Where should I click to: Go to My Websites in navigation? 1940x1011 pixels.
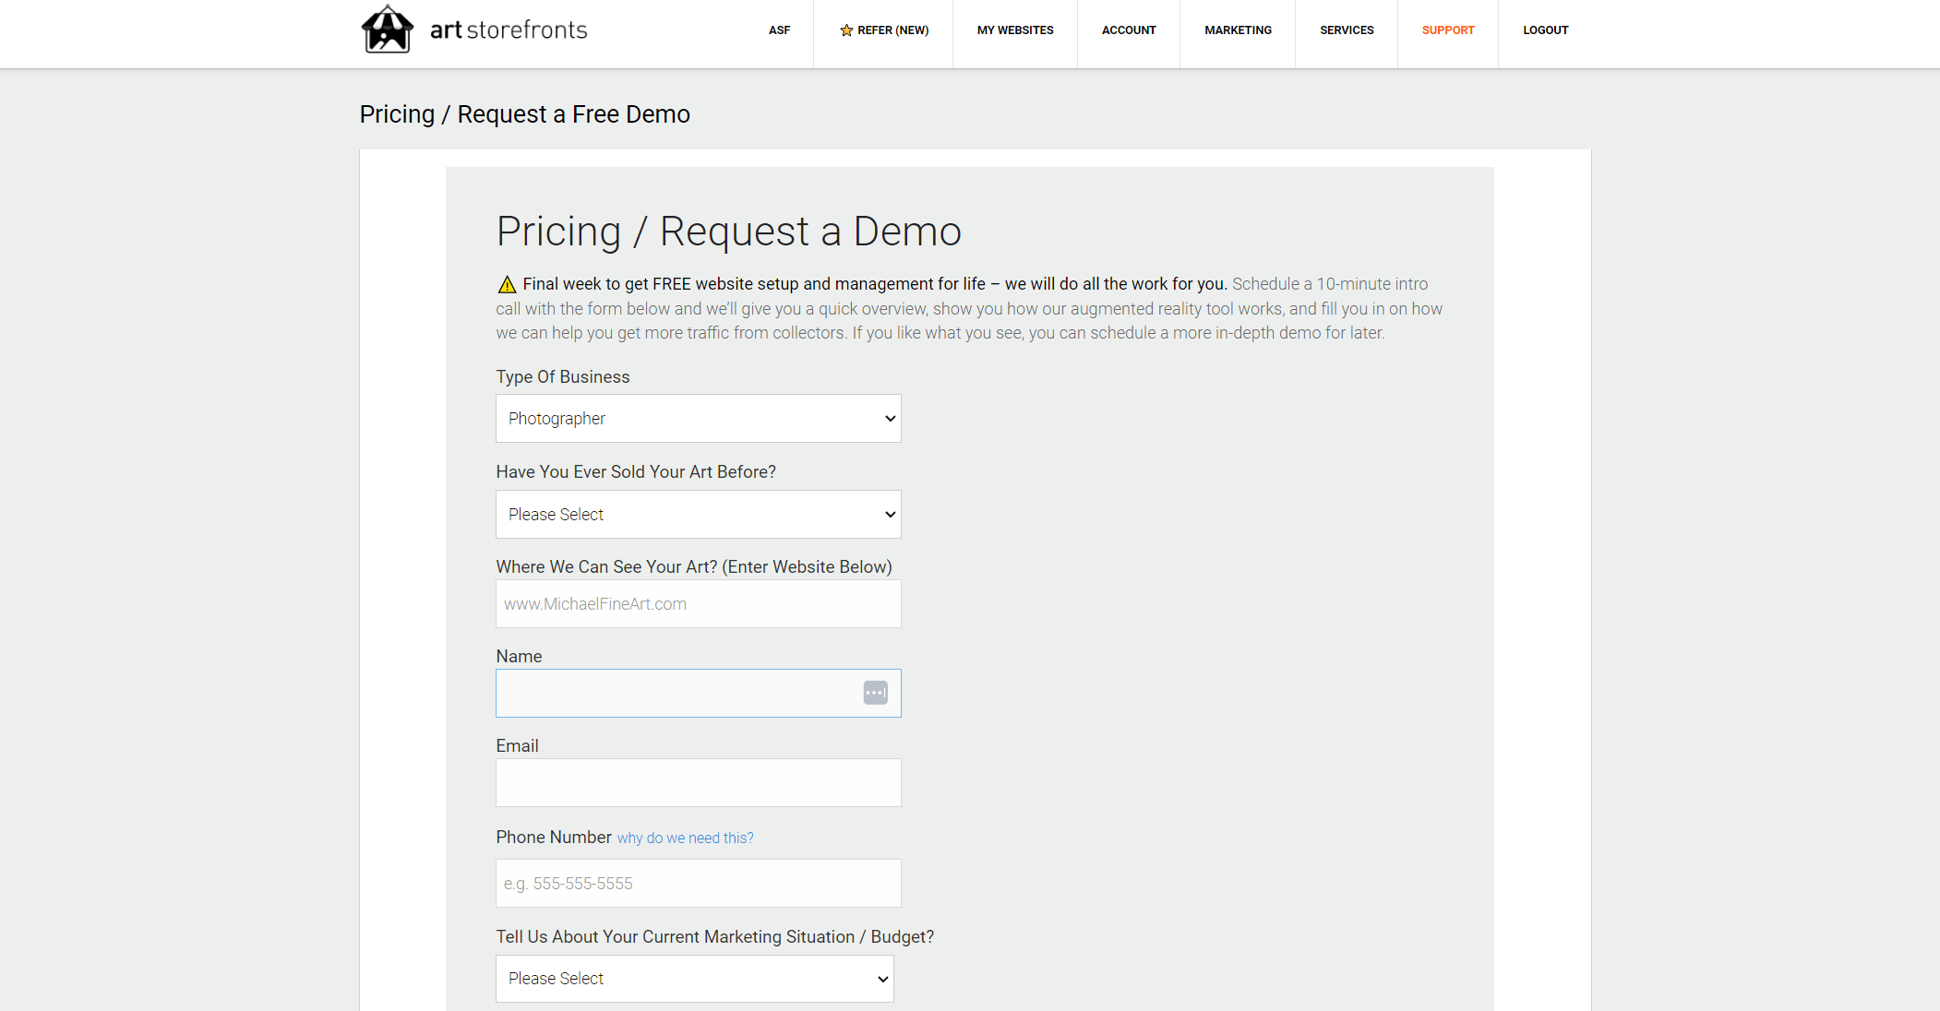(1014, 30)
